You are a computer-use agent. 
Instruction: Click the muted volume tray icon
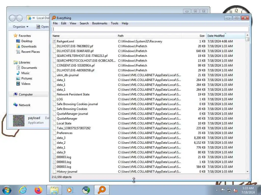pyautogui.click(x=235, y=190)
